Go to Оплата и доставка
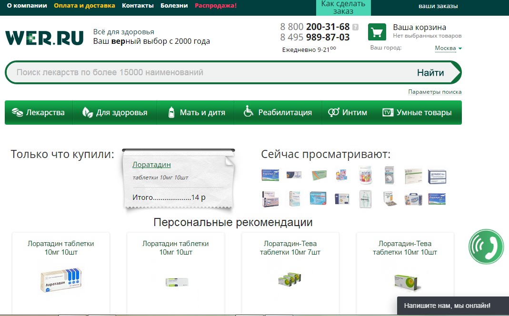 click(84, 6)
